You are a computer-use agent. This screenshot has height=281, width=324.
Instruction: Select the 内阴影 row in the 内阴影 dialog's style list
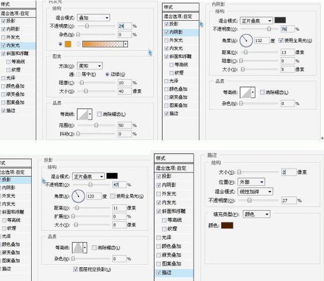pyautogui.click(x=181, y=32)
